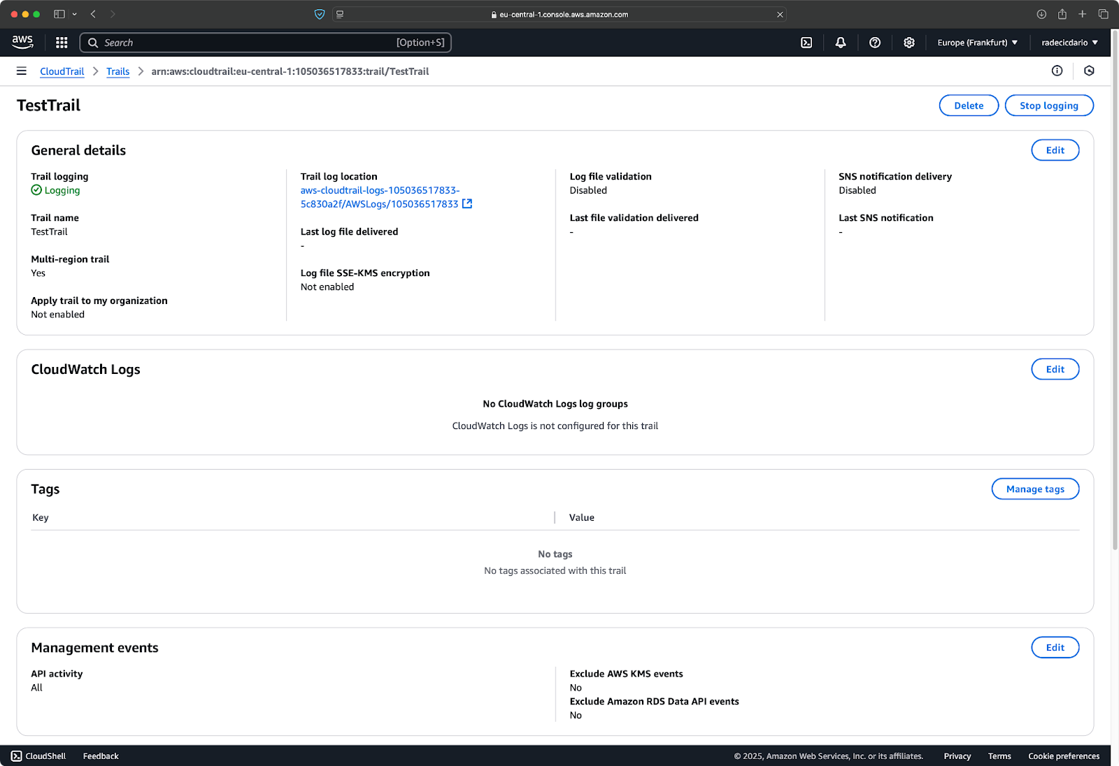Image resolution: width=1119 pixels, height=766 pixels.
Task: Open Cookie preferences in the footer
Action: [x=1064, y=756]
